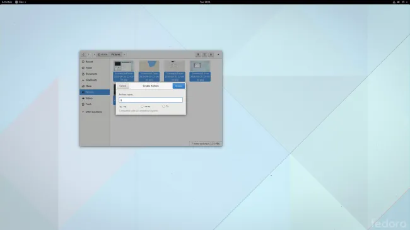
Task: Go forward with the right arrow button
Action: 88,54
